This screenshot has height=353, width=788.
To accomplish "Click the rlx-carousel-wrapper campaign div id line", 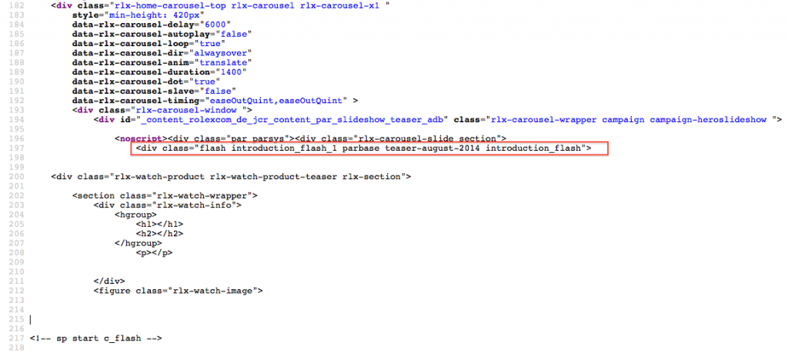I will (x=437, y=119).
